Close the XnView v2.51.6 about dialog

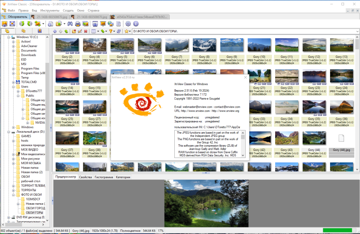point(246,77)
